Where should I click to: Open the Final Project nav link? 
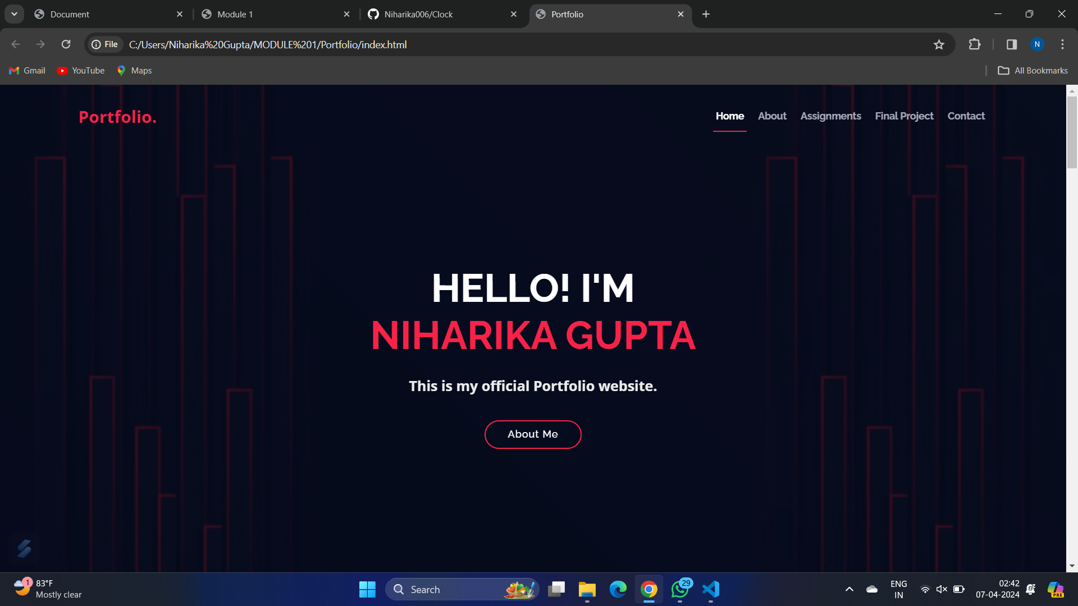(x=904, y=116)
